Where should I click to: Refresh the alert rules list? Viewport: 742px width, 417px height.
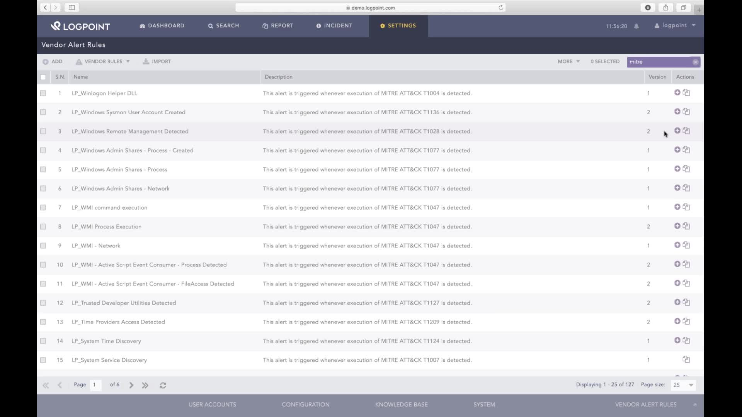[163, 385]
